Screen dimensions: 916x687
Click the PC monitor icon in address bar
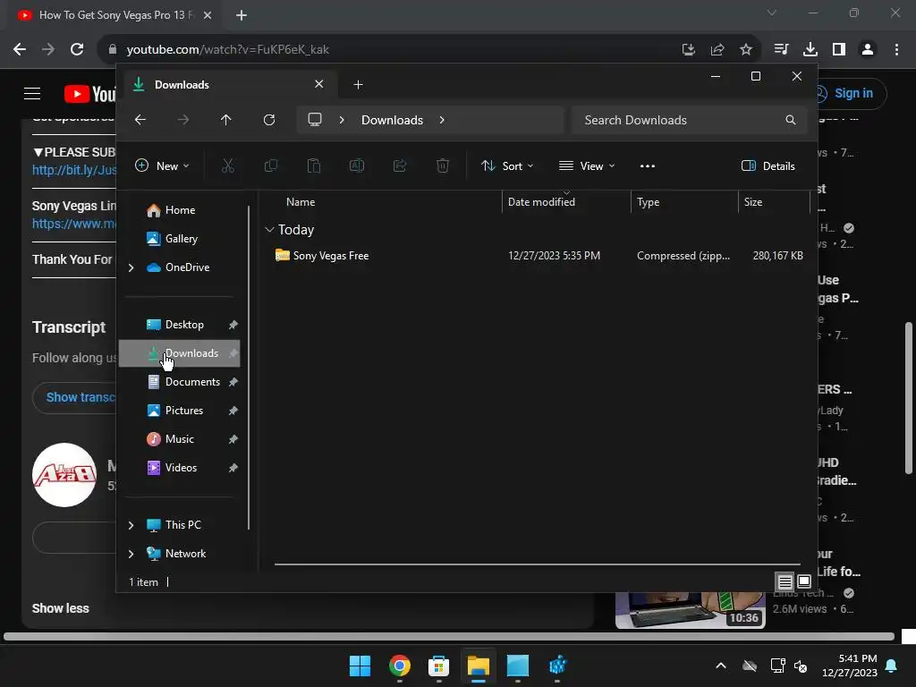(x=315, y=120)
